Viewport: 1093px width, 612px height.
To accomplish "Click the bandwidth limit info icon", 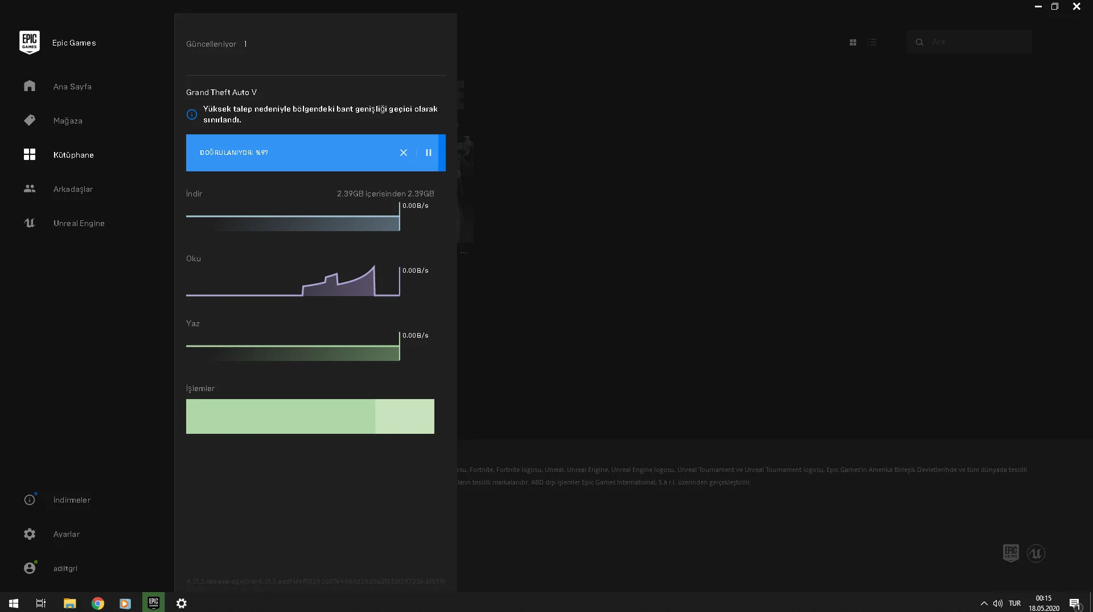I will point(192,114).
